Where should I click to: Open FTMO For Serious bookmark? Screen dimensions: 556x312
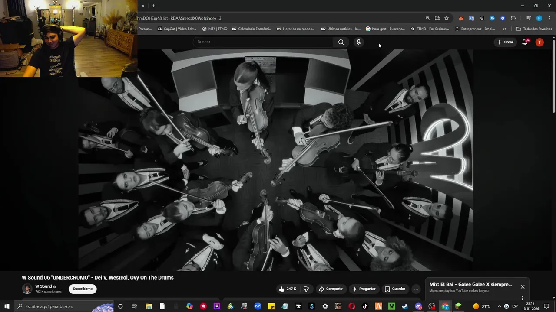[430, 29]
